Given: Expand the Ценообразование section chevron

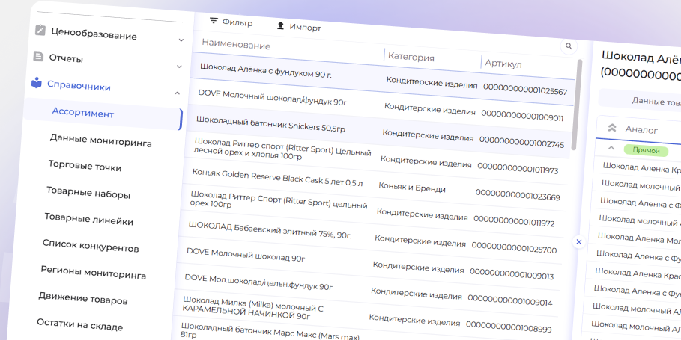Looking at the screenshot, I should (x=181, y=40).
